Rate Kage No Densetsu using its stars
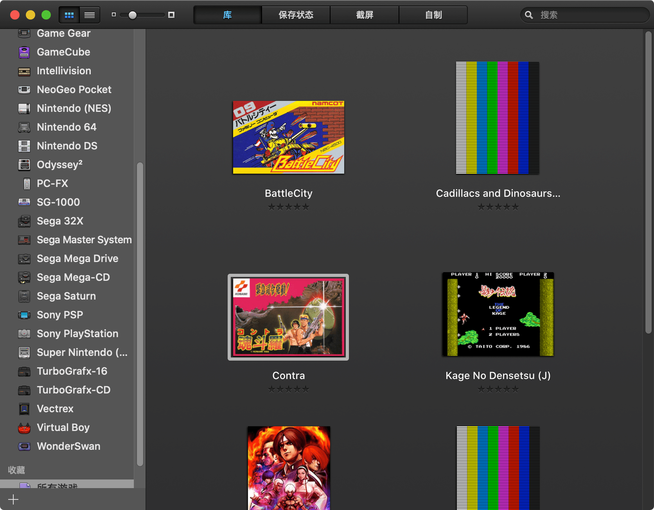Image resolution: width=654 pixels, height=510 pixels. click(x=498, y=389)
